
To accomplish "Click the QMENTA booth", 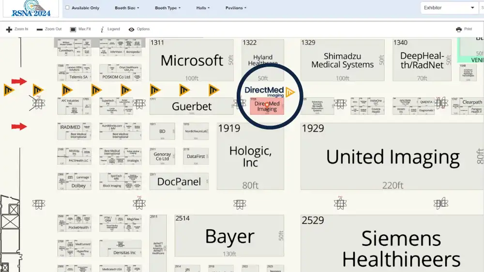I will point(426,102).
